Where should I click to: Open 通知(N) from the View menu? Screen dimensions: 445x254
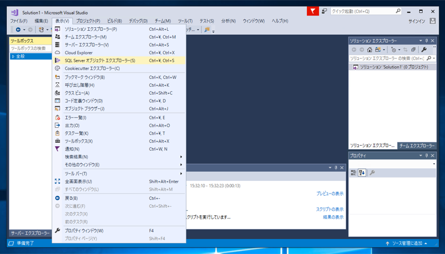pos(119,149)
